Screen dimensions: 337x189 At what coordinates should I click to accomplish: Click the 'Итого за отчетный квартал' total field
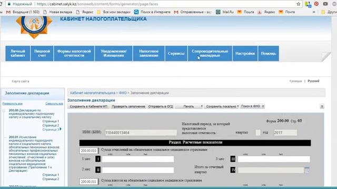click(271, 170)
